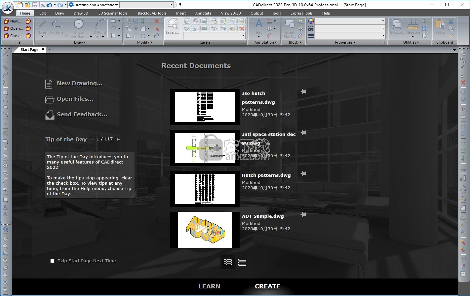The width and height of the screenshot is (470, 296).
Task: Pin the Hatch patterns.dwg document
Action: point(303,173)
